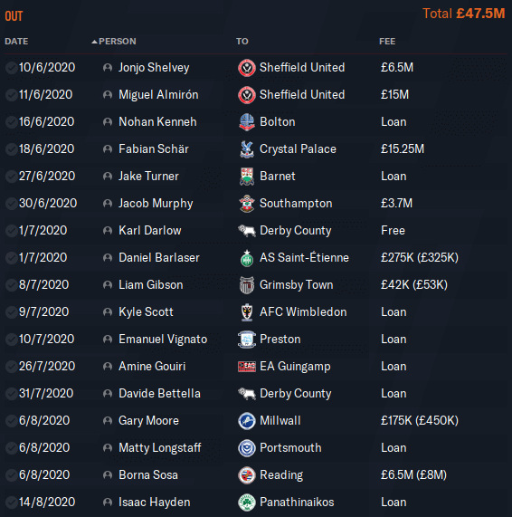Click the Sheffield United crest beside Jonjo Shelvey

point(246,68)
